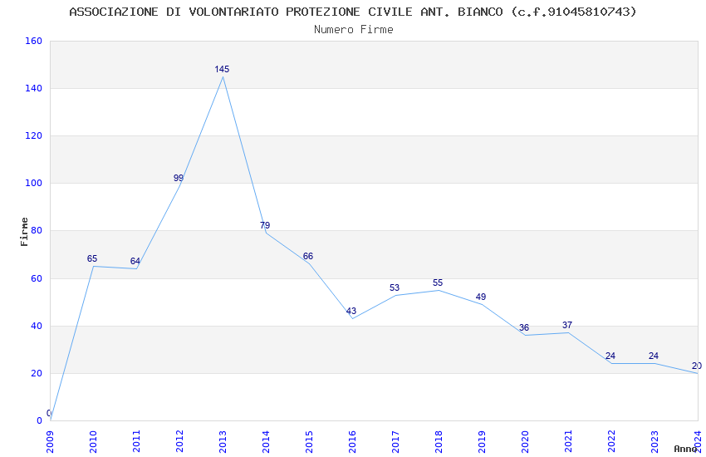Select the data label 53 for 2017

[x=395, y=287]
